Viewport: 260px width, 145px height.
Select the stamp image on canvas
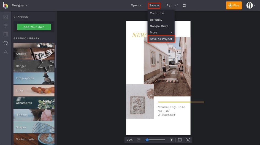pyautogui.click(x=140, y=101)
